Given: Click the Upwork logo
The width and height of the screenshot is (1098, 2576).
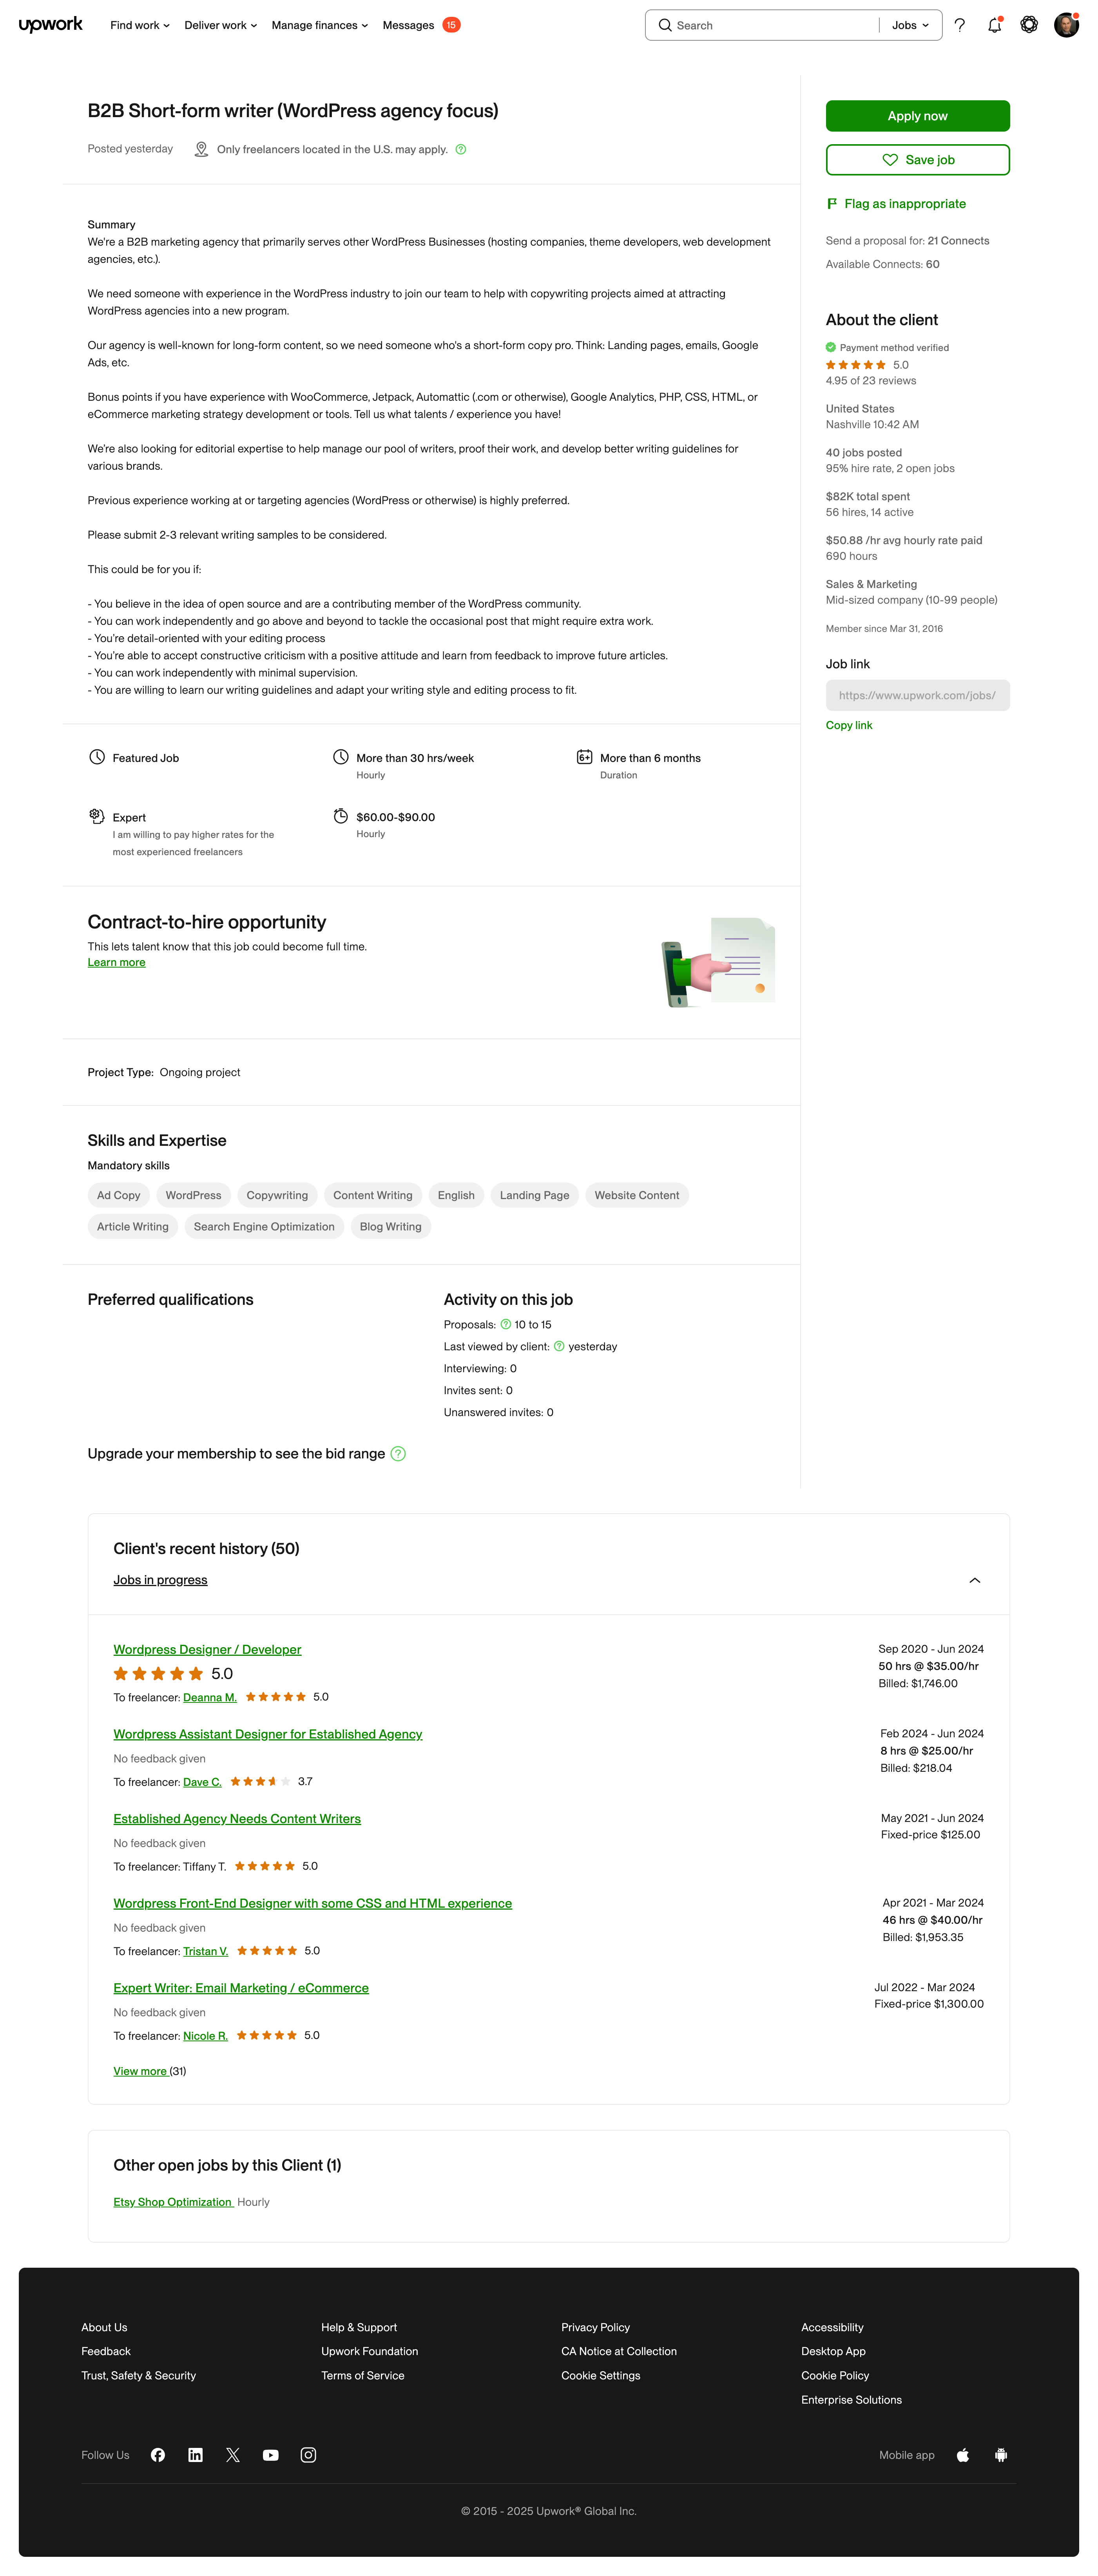Looking at the screenshot, I should (x=50, y=25).
